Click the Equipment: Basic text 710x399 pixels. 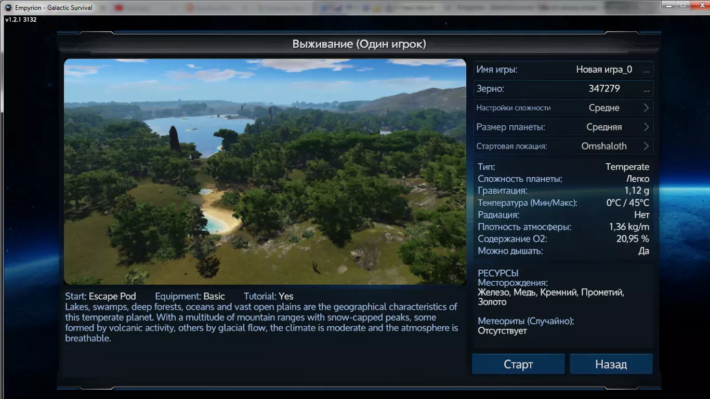pyautogui.click(x=190, y=297)
